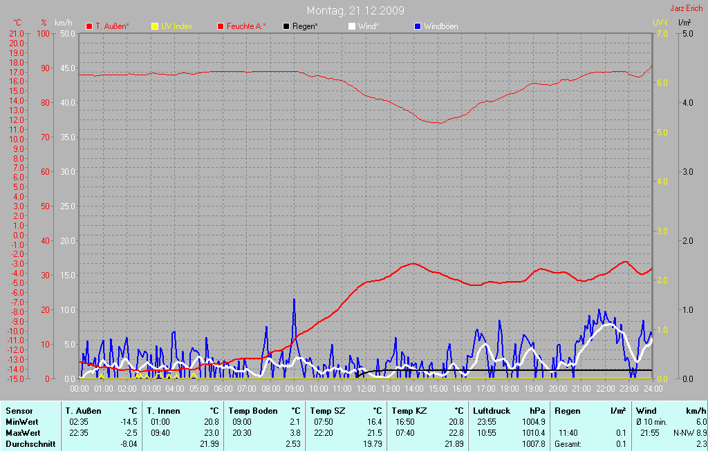Click the Temp KZ average "21.89"
The image size is (708, 451).
coord(454,444)
